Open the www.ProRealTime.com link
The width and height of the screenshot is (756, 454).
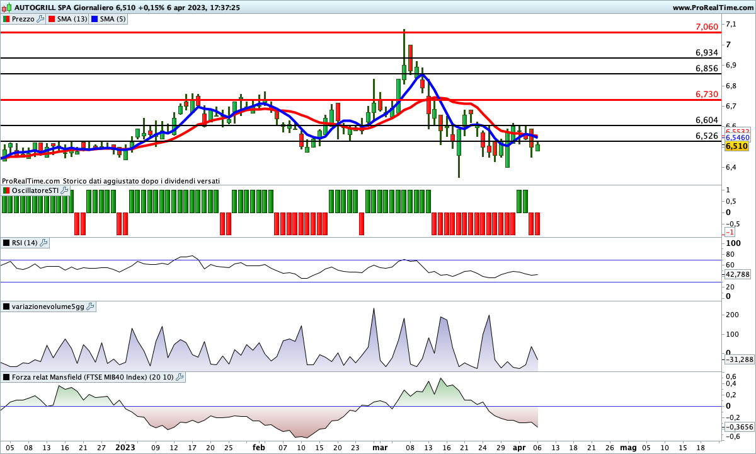pos(713,8)
